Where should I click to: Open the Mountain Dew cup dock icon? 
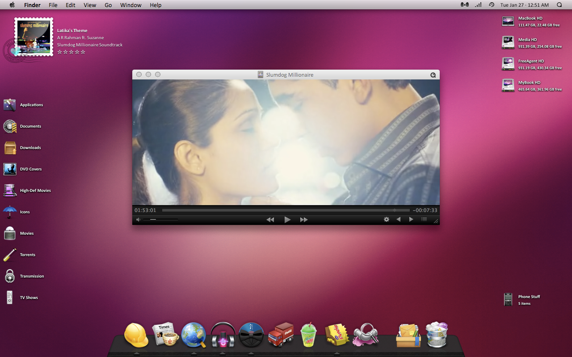[x=309, y=335]
